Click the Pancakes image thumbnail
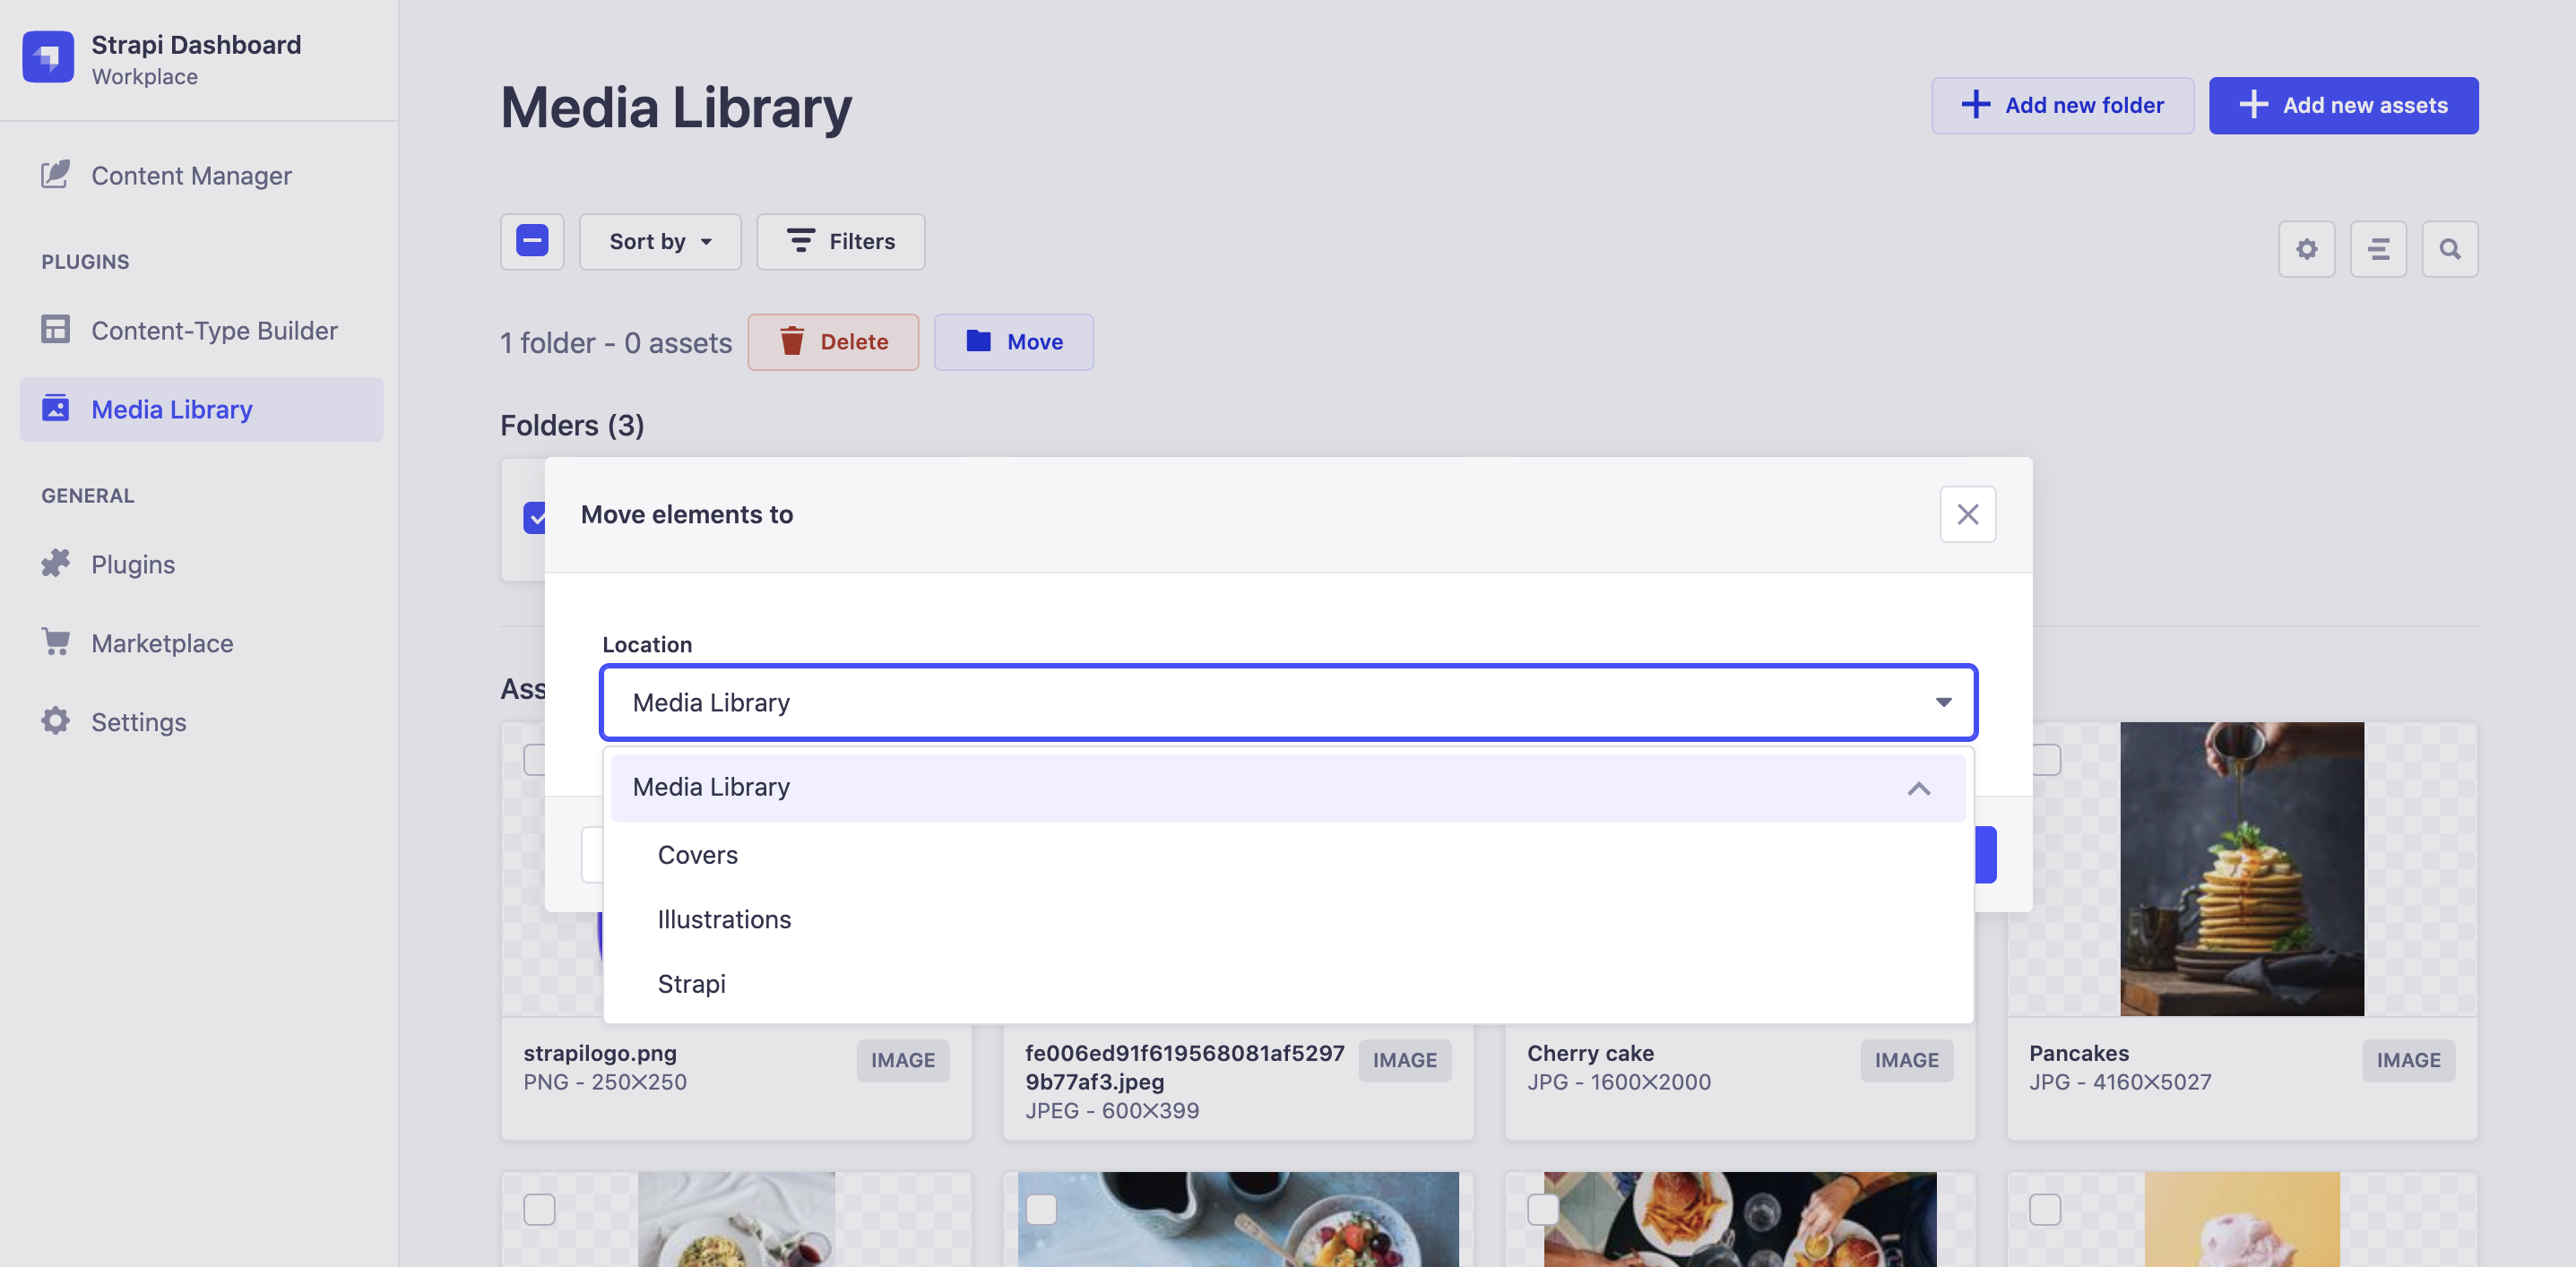The height and width of the screenshot is (1267, 2576). point(2241,868)
